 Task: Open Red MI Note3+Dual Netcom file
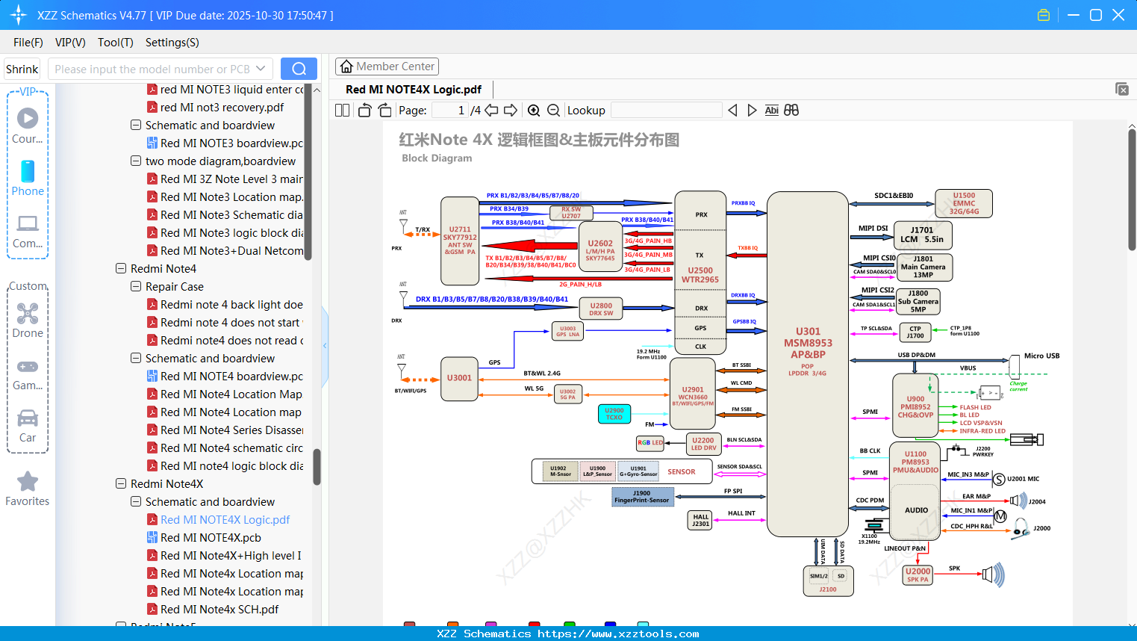click(225, 250)
